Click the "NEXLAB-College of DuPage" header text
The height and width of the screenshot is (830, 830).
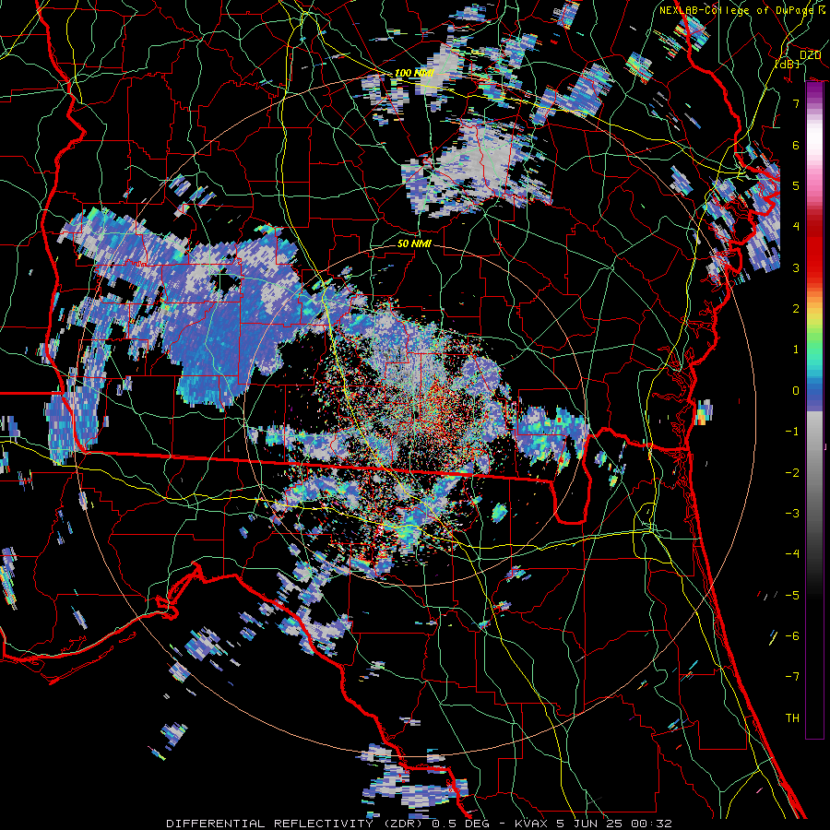click(738, 10)
